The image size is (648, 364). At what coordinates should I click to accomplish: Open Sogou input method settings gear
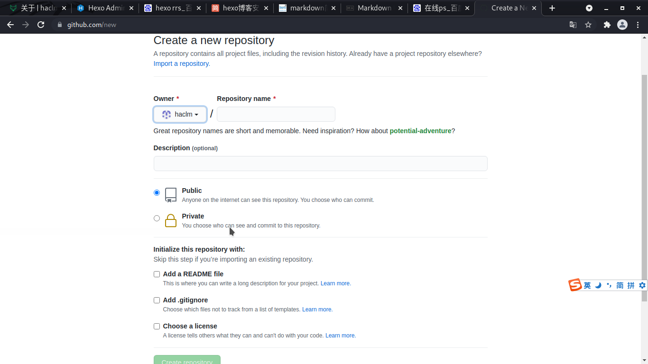642,285
